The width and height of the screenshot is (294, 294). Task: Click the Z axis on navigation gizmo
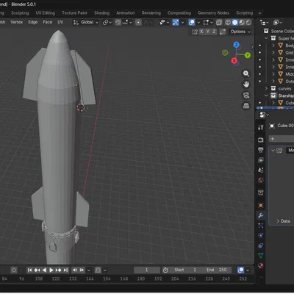point(236,45)
